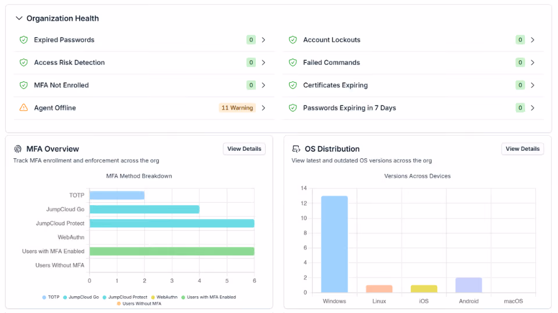This screenshot has width=558, height=313.
Task: Click the Users Without MFA axis label
Action: (60, 265)
